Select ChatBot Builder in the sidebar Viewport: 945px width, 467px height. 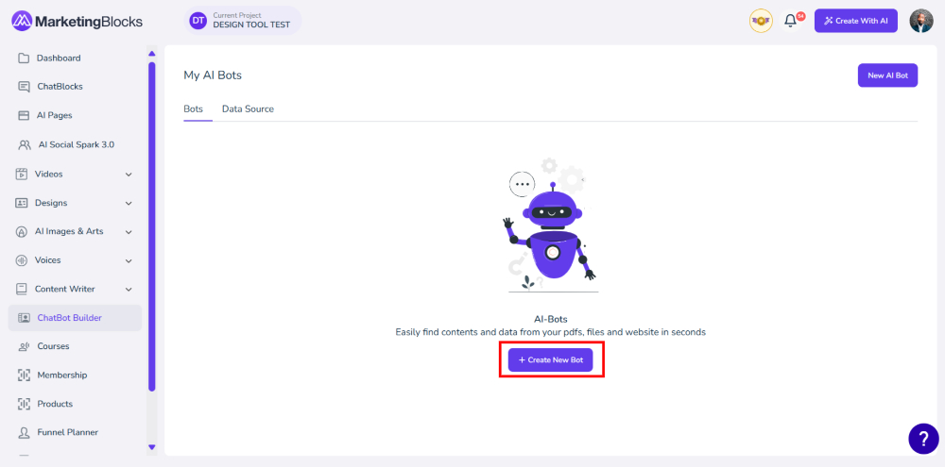pos(75,318)
